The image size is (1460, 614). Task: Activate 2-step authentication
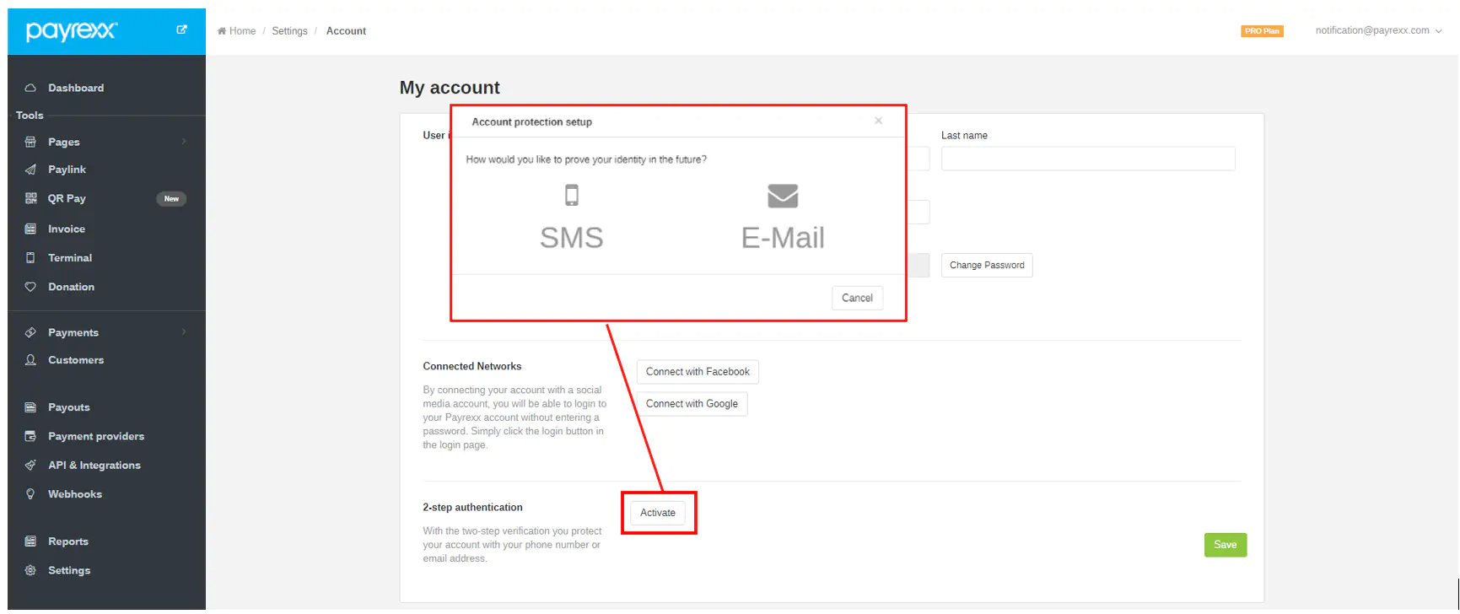coord(658,513)
